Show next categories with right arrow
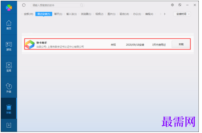The height and width of the screenshot is (133, 202). 165,14
